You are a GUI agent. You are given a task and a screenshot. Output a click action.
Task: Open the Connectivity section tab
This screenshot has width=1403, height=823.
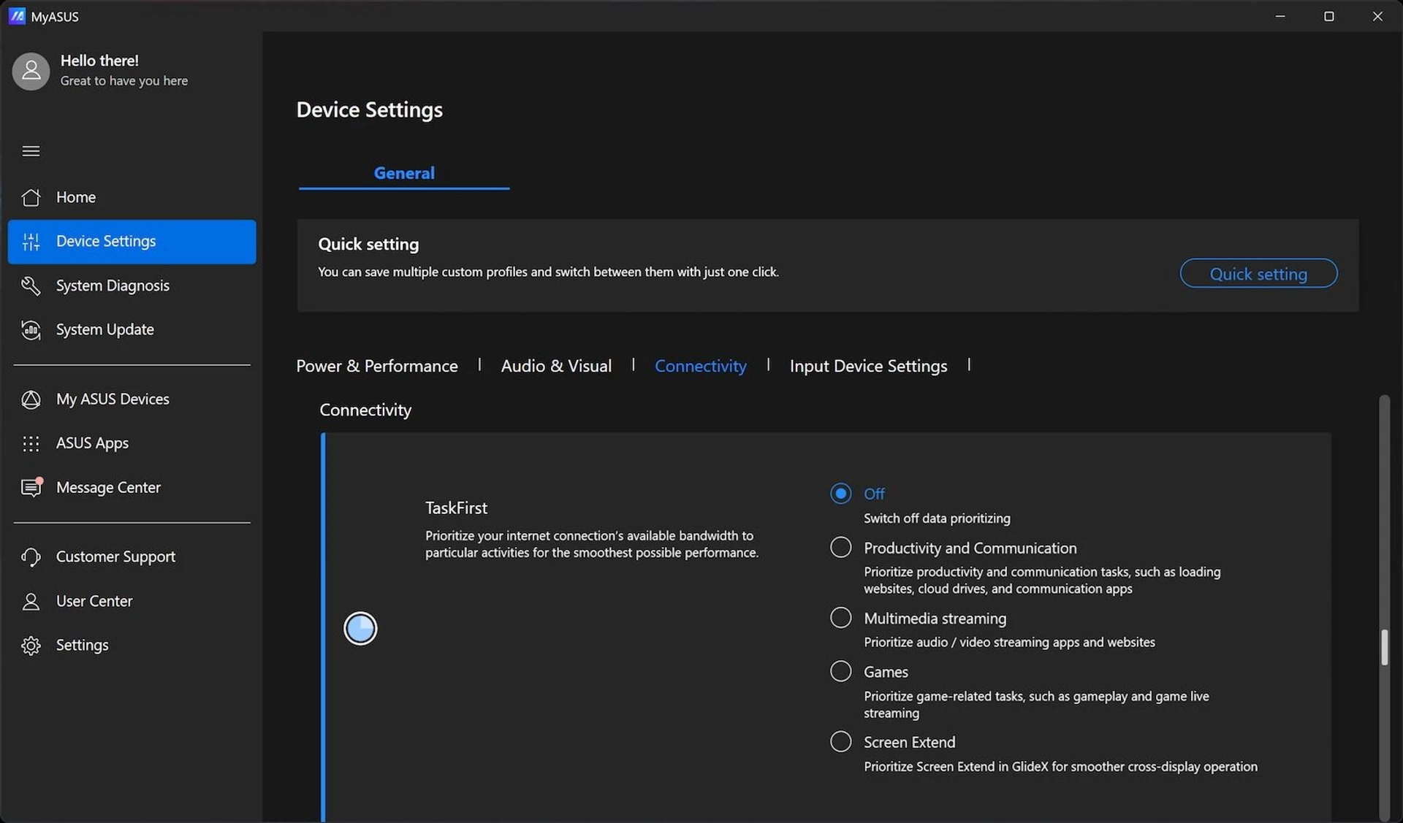[x=701, y=366]
